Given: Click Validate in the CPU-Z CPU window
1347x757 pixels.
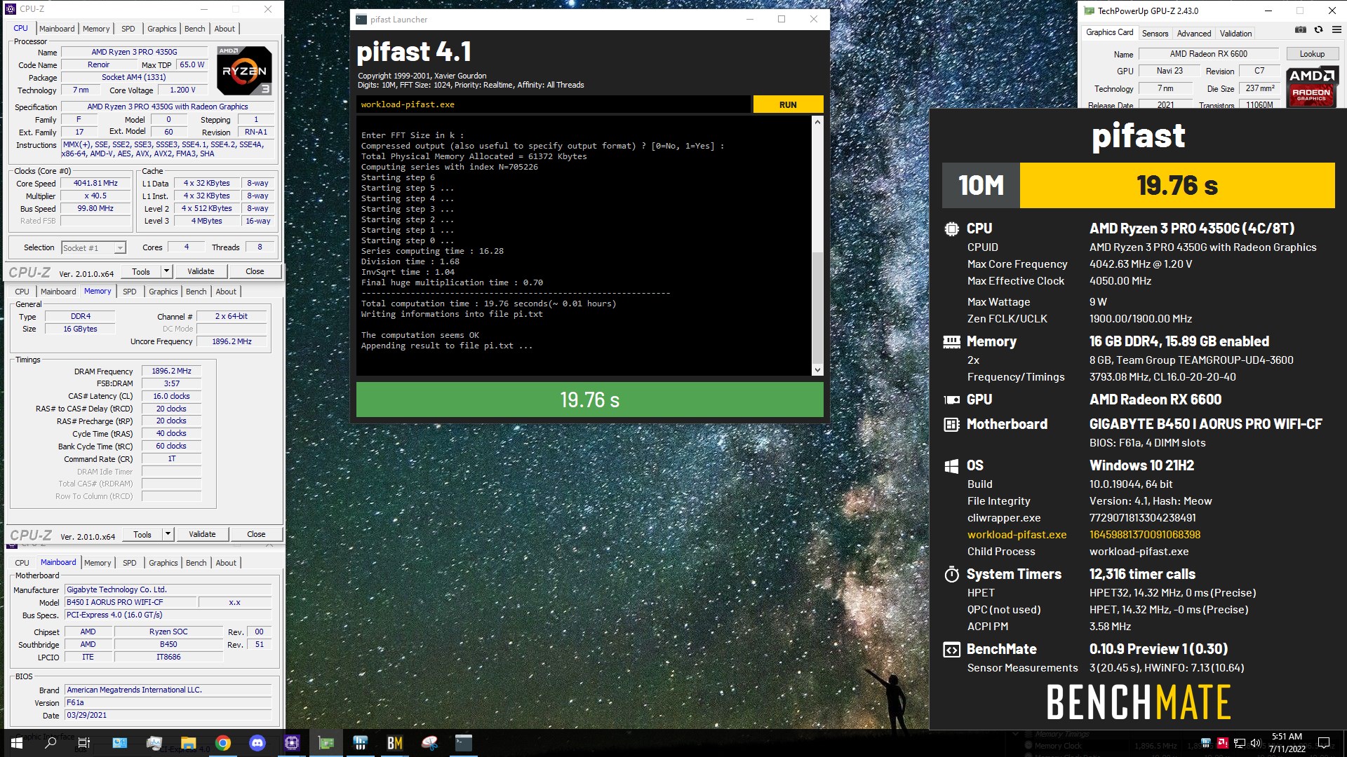Looking at the screenshot, I should [201, 271].
